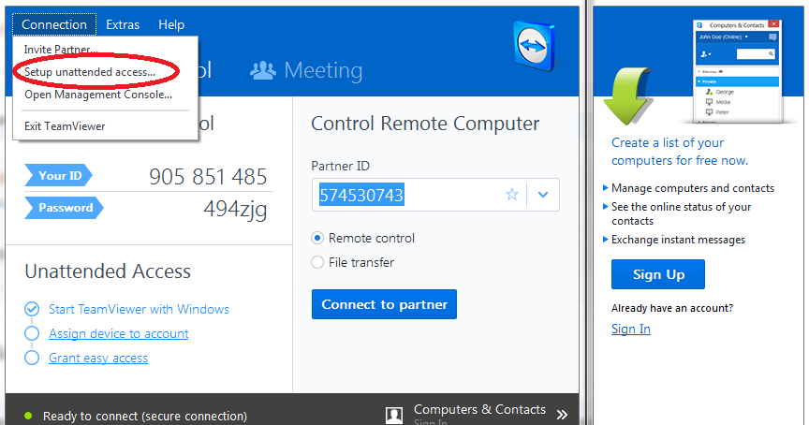Viewport: 809px width, 425px height.
Task: Switch to the Meeting tab
Action: coord(306,70)
